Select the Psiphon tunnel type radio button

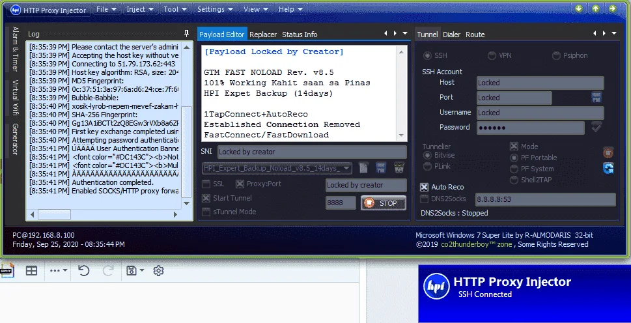point(556,55)
